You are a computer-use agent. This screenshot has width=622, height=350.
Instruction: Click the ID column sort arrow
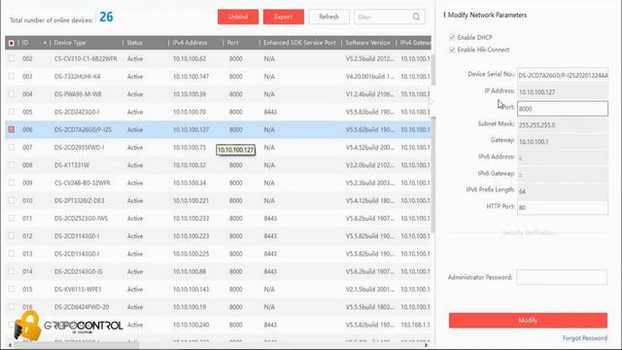pos(45,43)
